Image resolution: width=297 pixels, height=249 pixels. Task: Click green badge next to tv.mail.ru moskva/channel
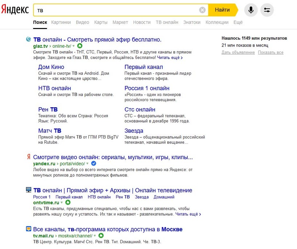[x=101, y=236]
